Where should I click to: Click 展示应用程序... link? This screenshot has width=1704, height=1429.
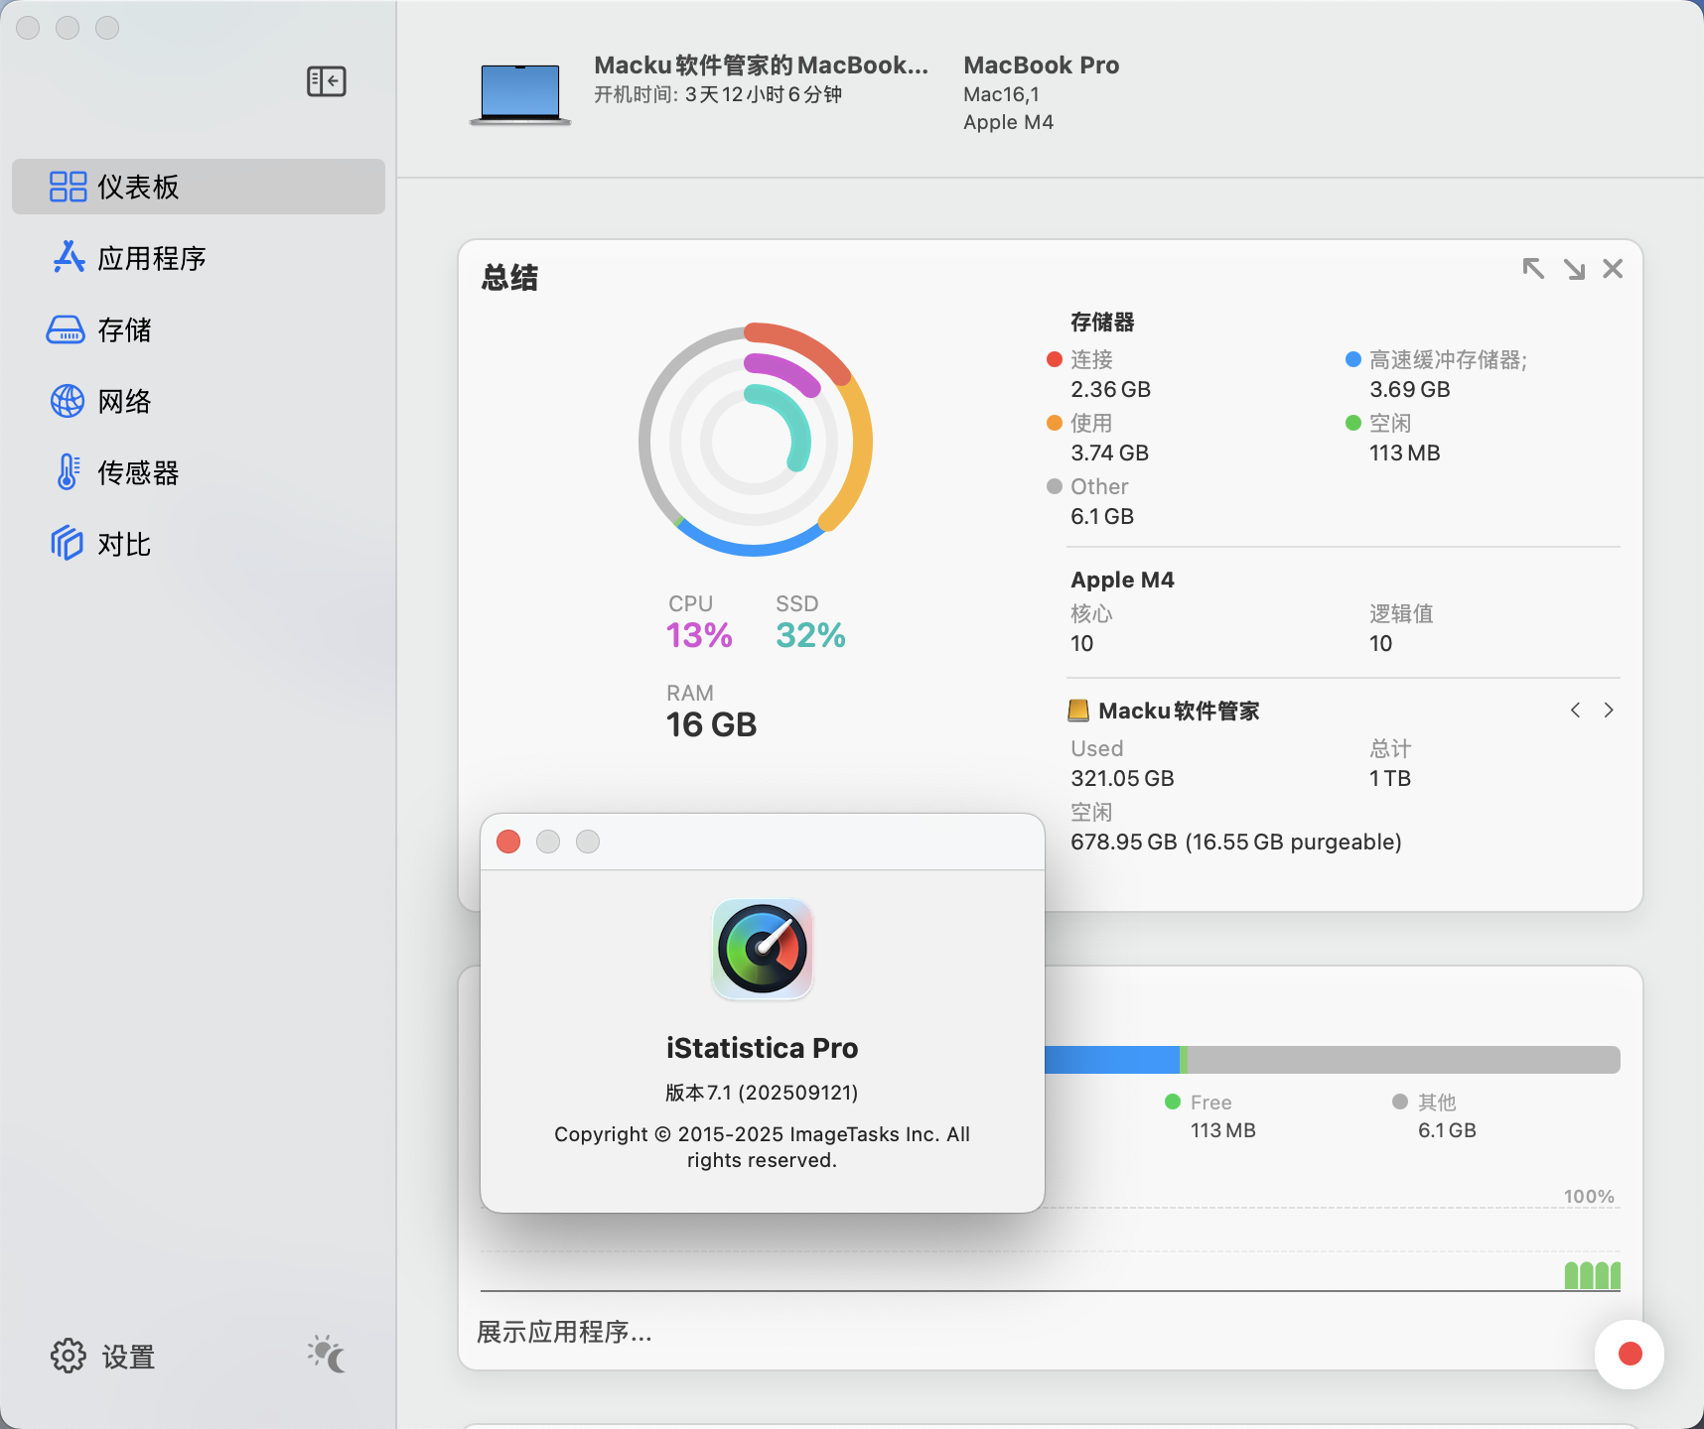pos(564,1332)
